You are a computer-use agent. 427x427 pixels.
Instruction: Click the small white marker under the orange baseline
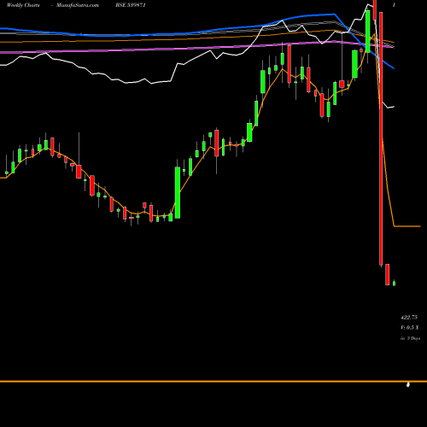408,385
